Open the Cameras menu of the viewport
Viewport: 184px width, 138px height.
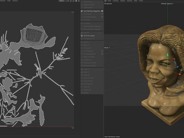point(115,1)
